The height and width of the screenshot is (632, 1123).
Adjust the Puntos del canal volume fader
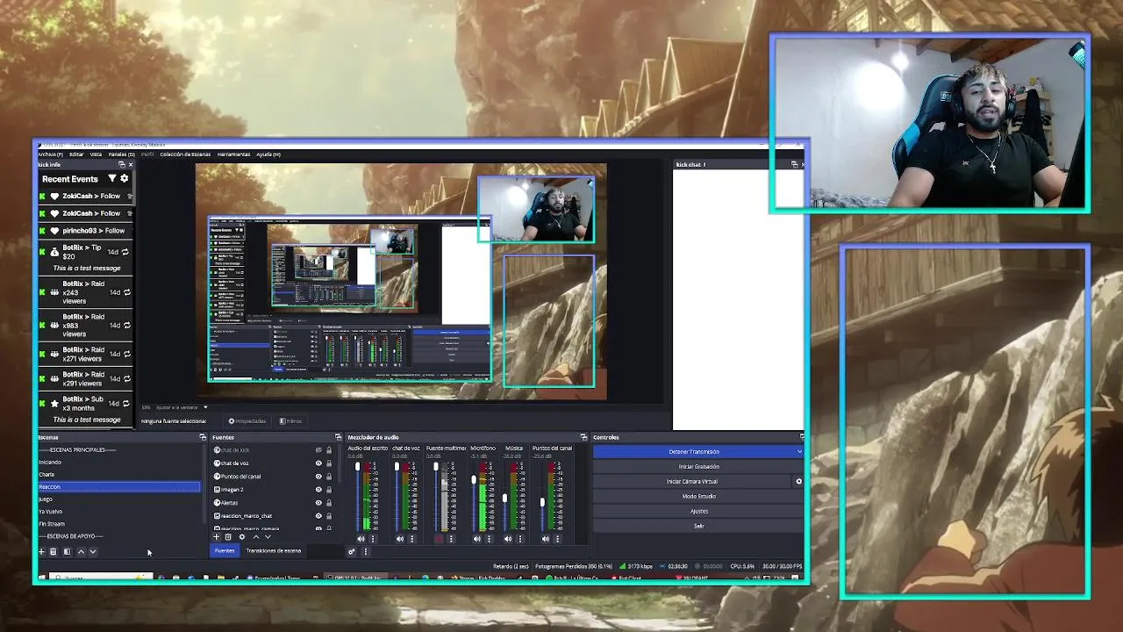coord(542,502)
